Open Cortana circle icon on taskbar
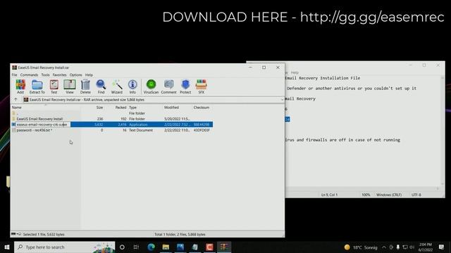The height and width of the screenshot is (253, 451). point(122,247)
